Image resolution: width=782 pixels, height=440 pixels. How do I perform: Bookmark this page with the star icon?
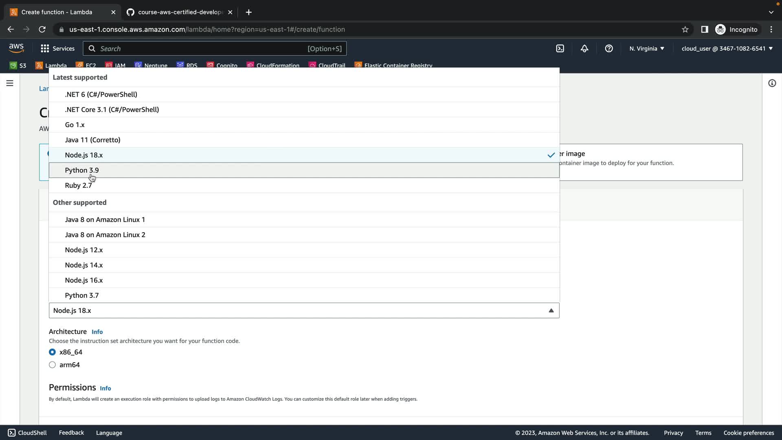[x=685, y=29]
